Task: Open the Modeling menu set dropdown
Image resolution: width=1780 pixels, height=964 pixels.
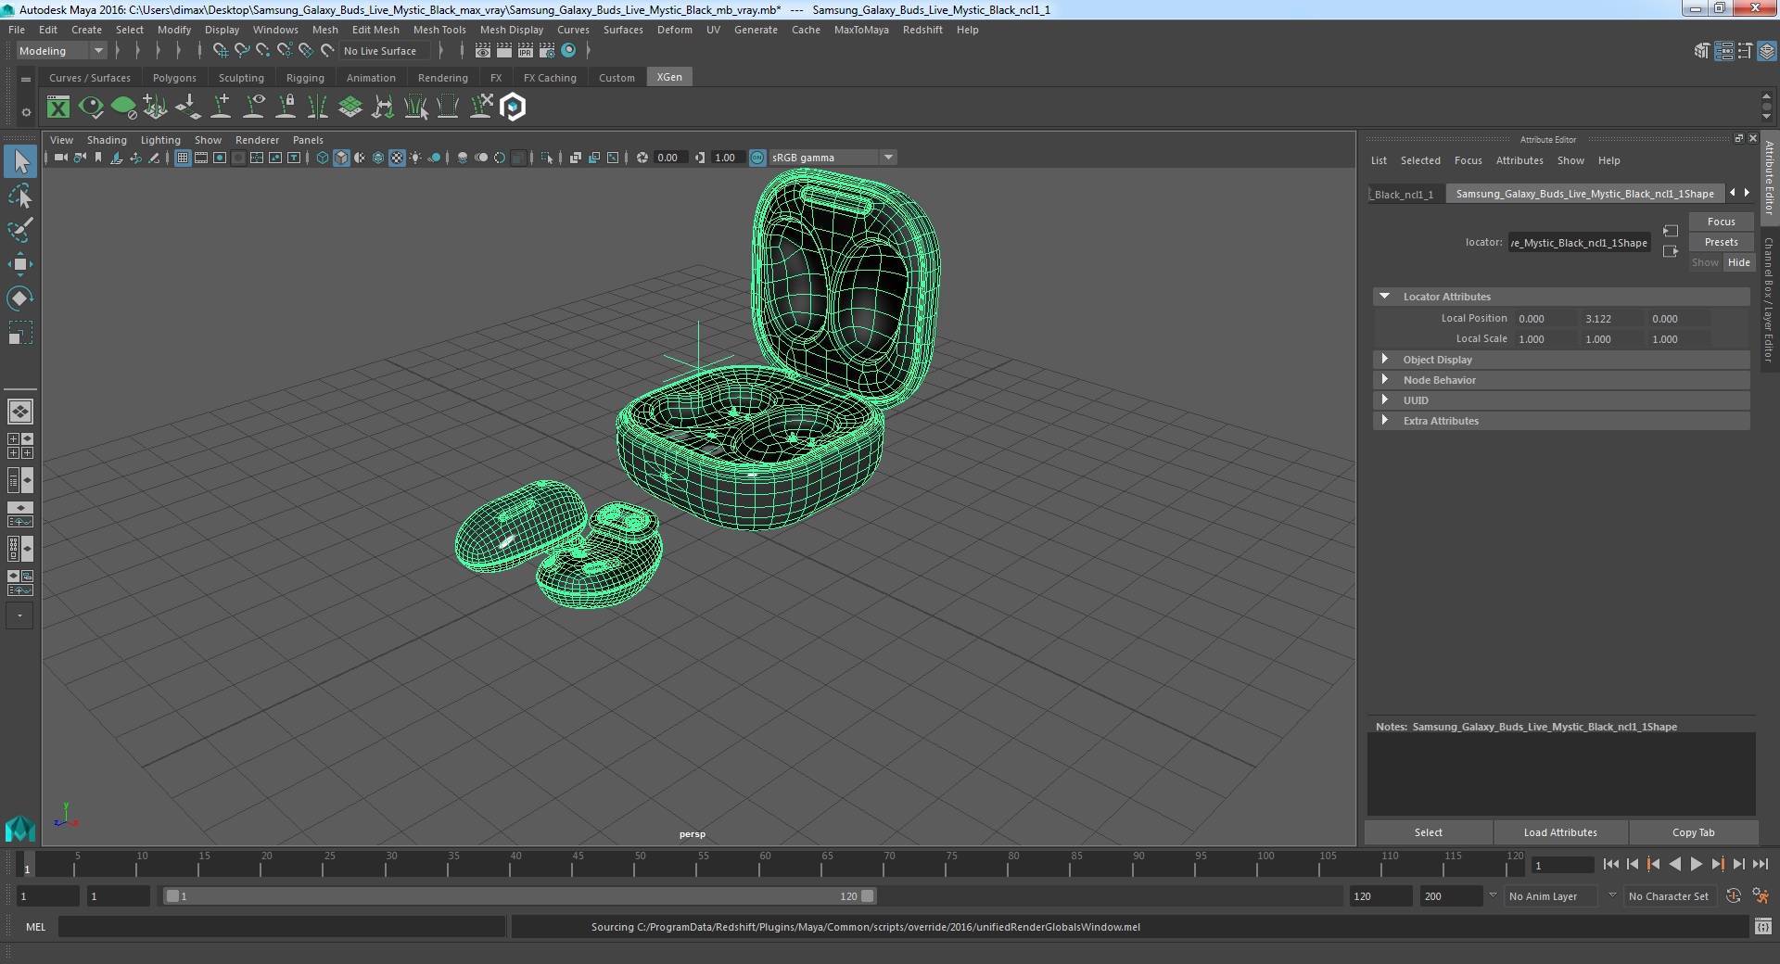Action: 61,51
